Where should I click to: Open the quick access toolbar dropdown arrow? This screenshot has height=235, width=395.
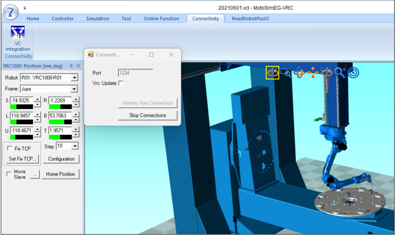(x=24, y=8)
